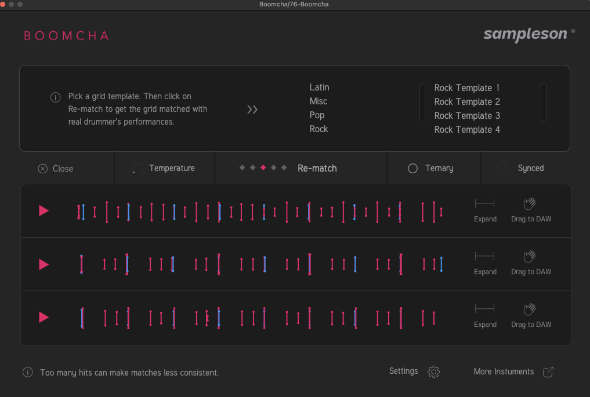The image size is (590, 397).
Task: Toggle the Synced option
Action: (502, 168)
